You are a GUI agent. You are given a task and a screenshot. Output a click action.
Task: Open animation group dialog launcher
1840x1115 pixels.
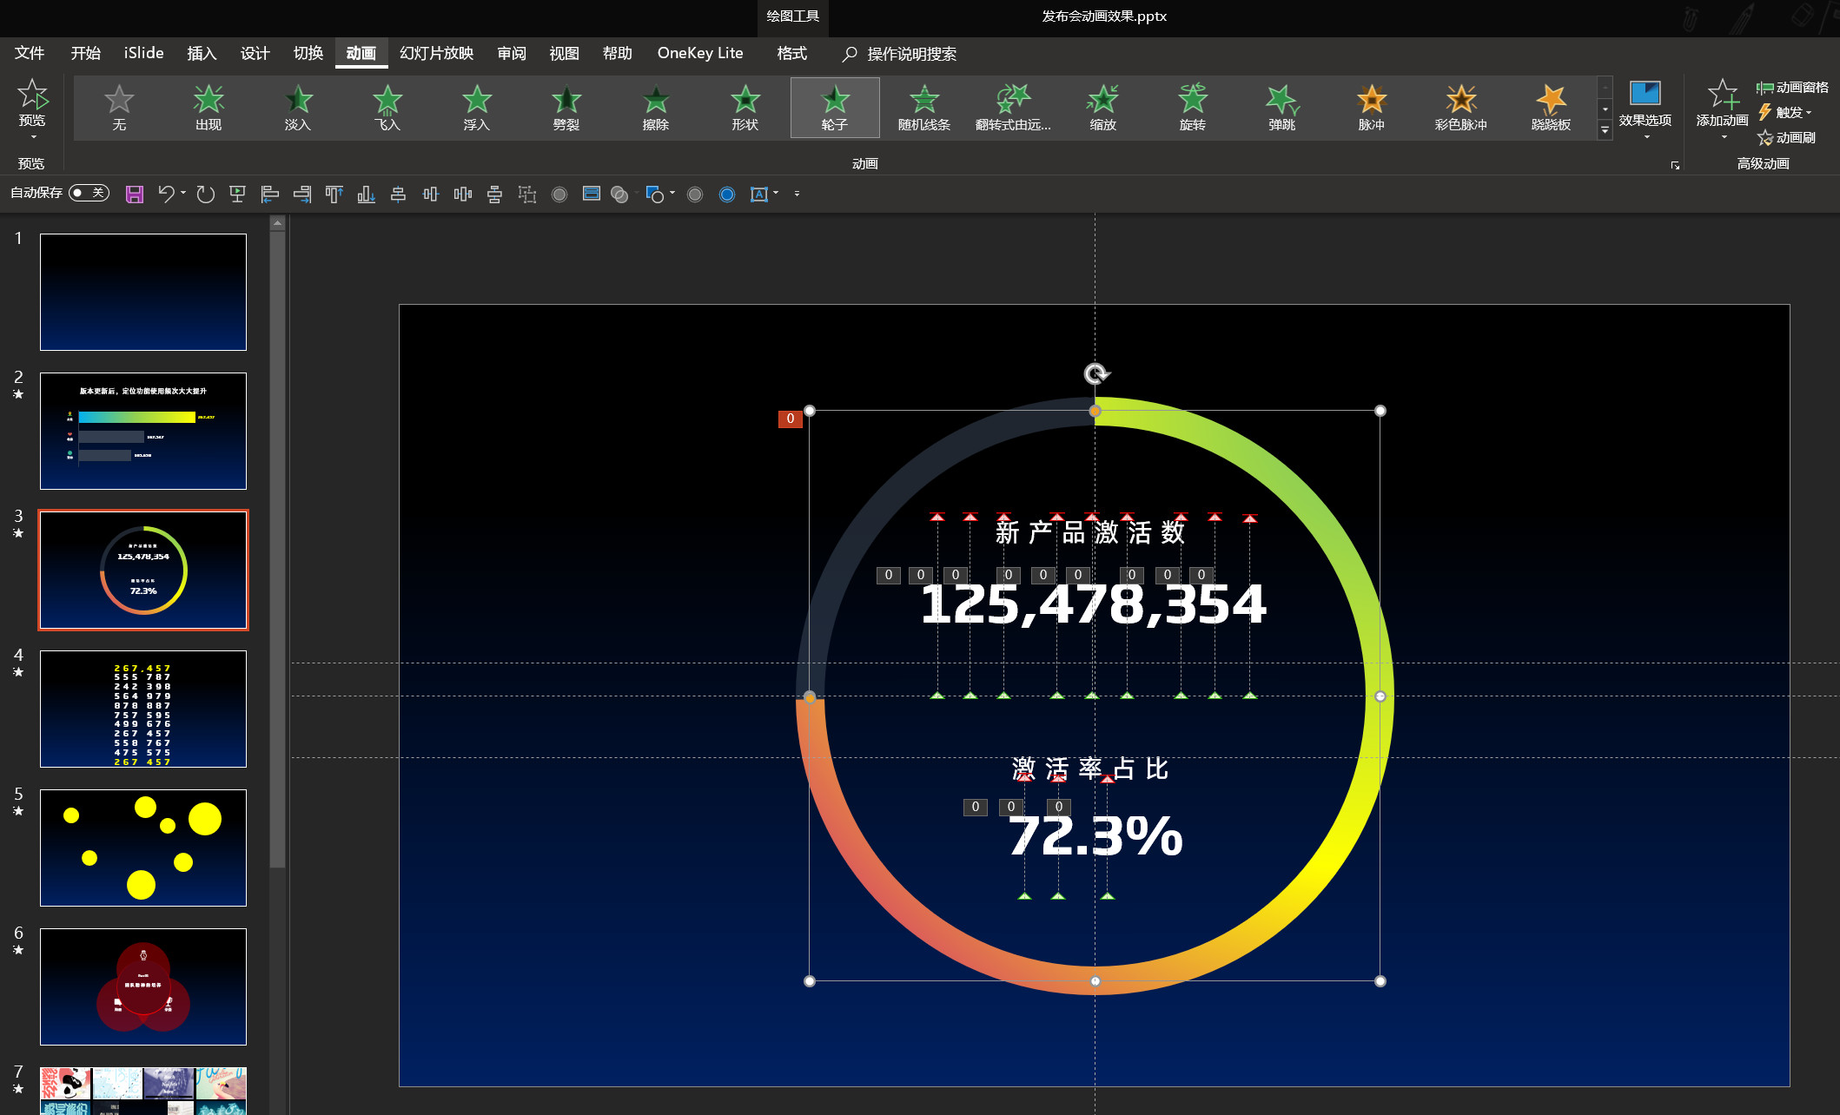pos(1675,165)
